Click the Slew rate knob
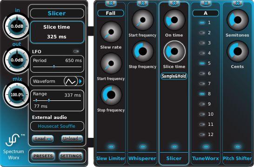Image resolution: width=254 pixels, height=167 pixels. tap(111, 32)
